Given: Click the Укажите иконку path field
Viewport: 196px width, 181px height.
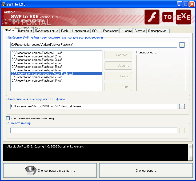Looking at the screenshot, I should [94, 130].
